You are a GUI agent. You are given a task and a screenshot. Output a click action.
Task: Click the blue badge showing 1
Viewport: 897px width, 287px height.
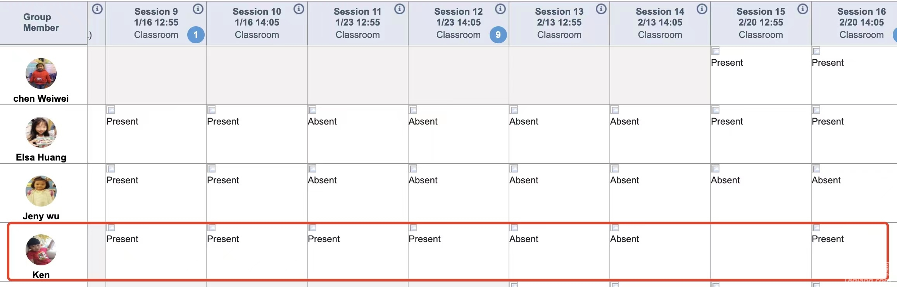click(x=196, y=35)
